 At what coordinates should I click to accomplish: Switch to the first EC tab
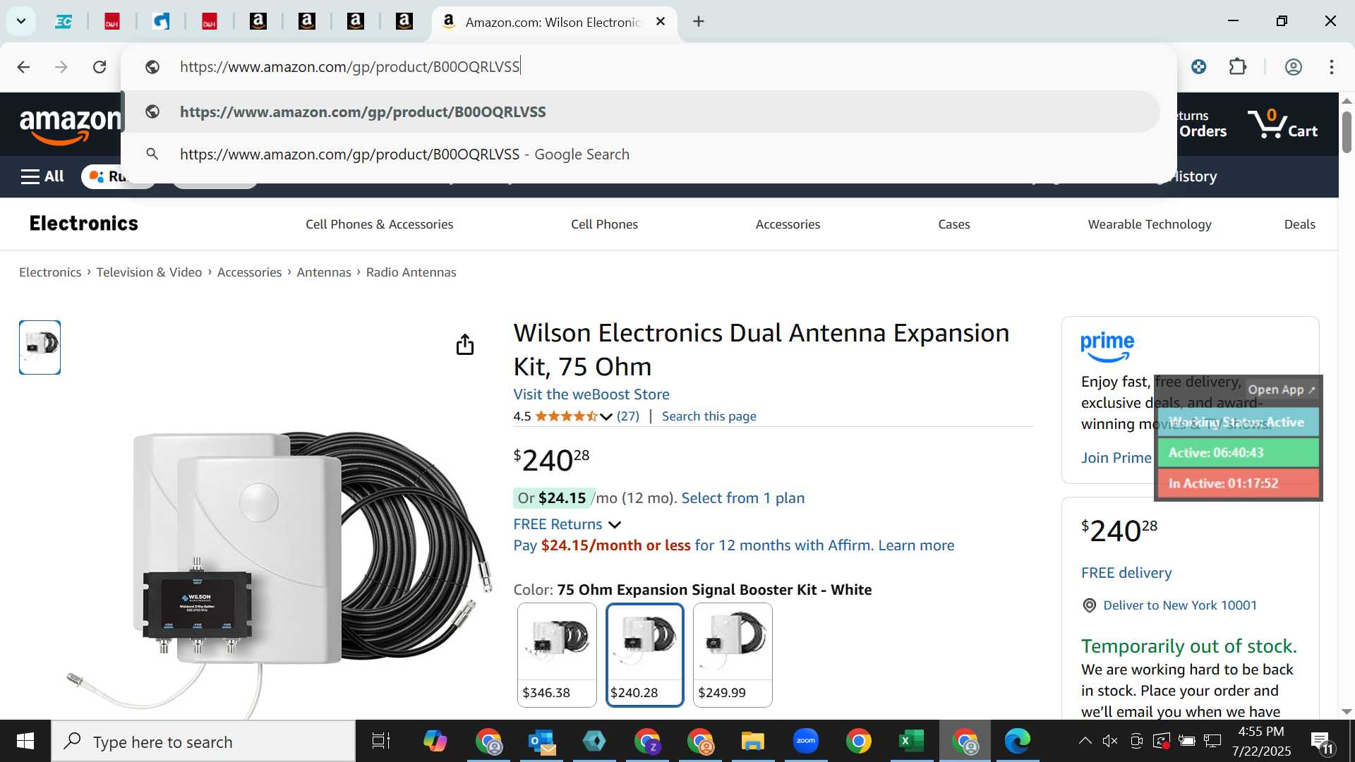(64, 22)
